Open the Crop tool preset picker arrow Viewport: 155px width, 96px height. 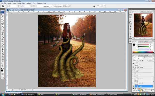[5, 6]
